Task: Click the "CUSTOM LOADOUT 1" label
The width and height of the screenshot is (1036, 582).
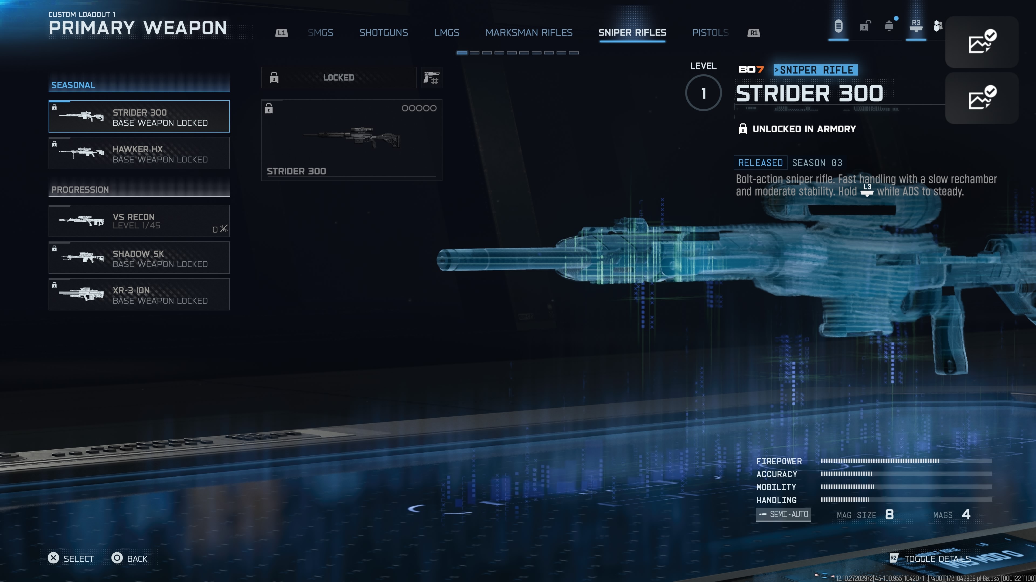Action: 82,15
